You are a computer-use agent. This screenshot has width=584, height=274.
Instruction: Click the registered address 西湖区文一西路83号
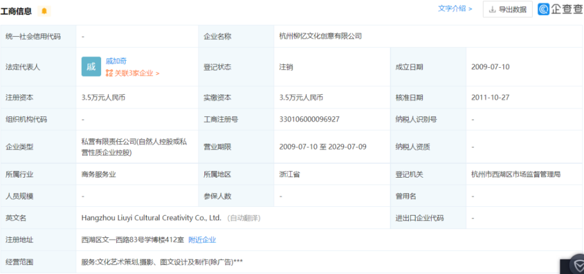click(133, 240)
